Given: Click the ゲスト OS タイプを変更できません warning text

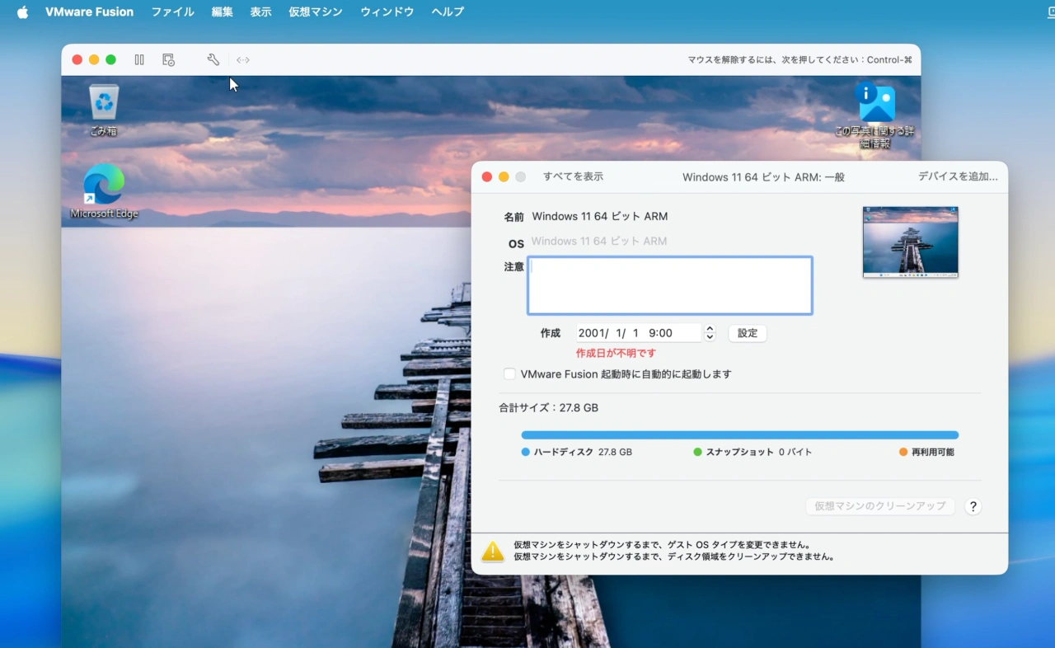Looking at the screenshot, I should click(662, 545).
